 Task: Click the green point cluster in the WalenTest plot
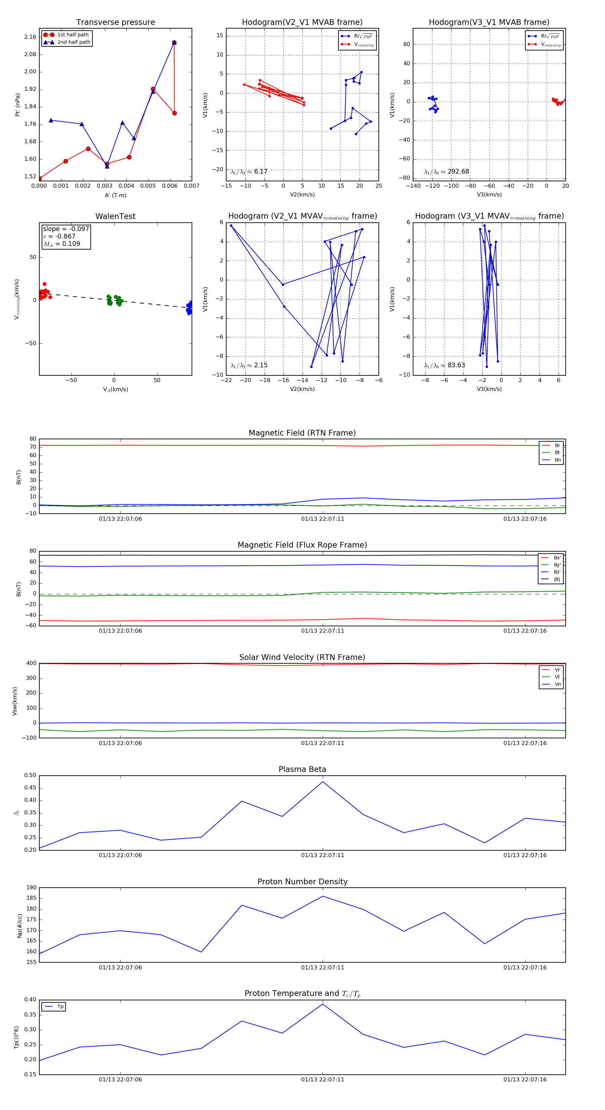coord(114,300)
